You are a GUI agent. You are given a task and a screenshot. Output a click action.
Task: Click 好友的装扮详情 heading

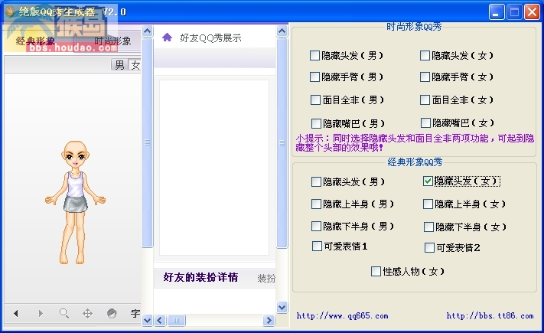tap(201, 277)
